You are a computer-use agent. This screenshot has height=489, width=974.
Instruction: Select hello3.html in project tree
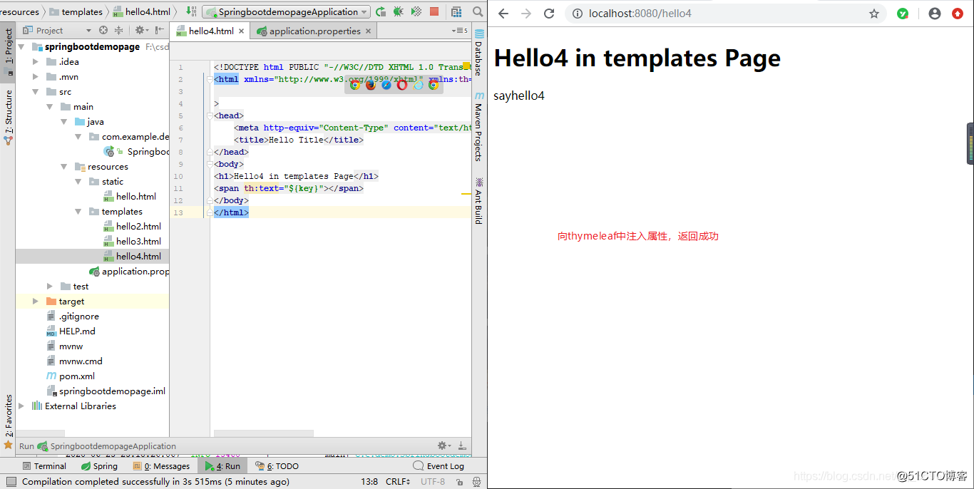tap(133, 242)
